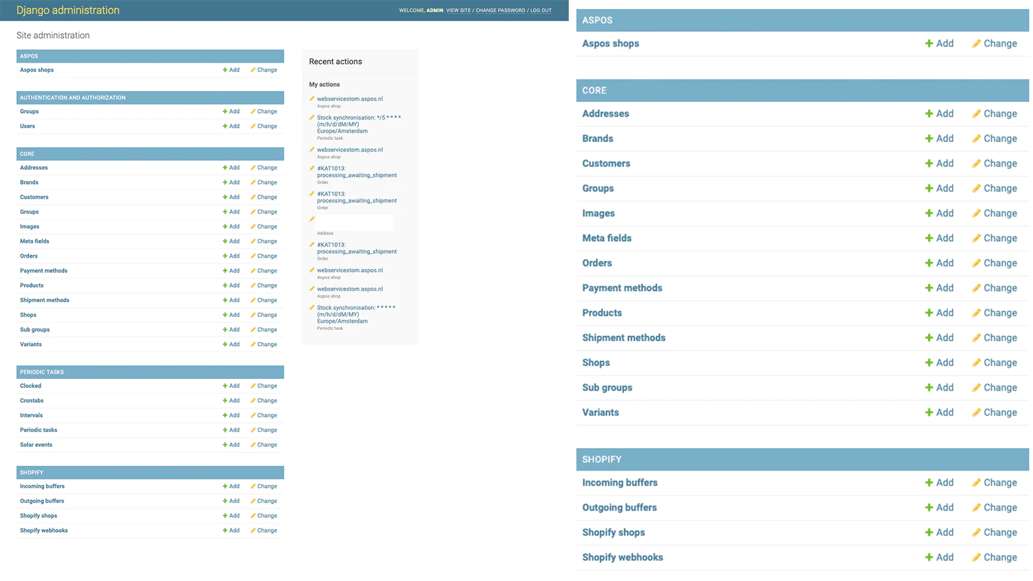Image resolution: width=1033 pixels, height=581 pixels.
Task: Click the plus icon for Sub groups, enlarged view
Action: tap(928, 387)
